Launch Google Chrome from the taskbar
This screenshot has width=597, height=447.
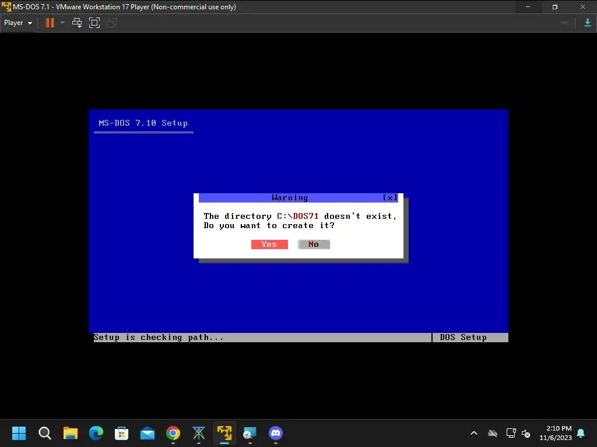click(173, 433)
